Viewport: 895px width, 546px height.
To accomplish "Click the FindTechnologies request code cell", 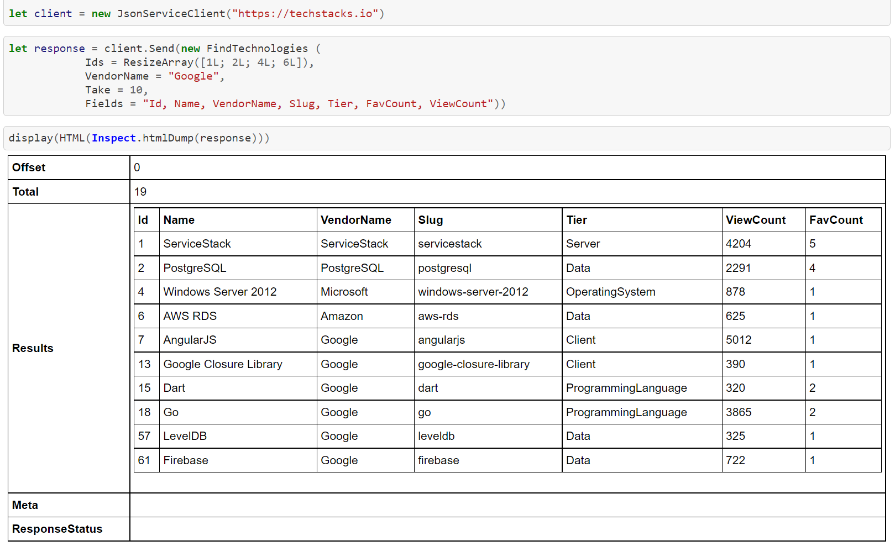I will (447, 76).
